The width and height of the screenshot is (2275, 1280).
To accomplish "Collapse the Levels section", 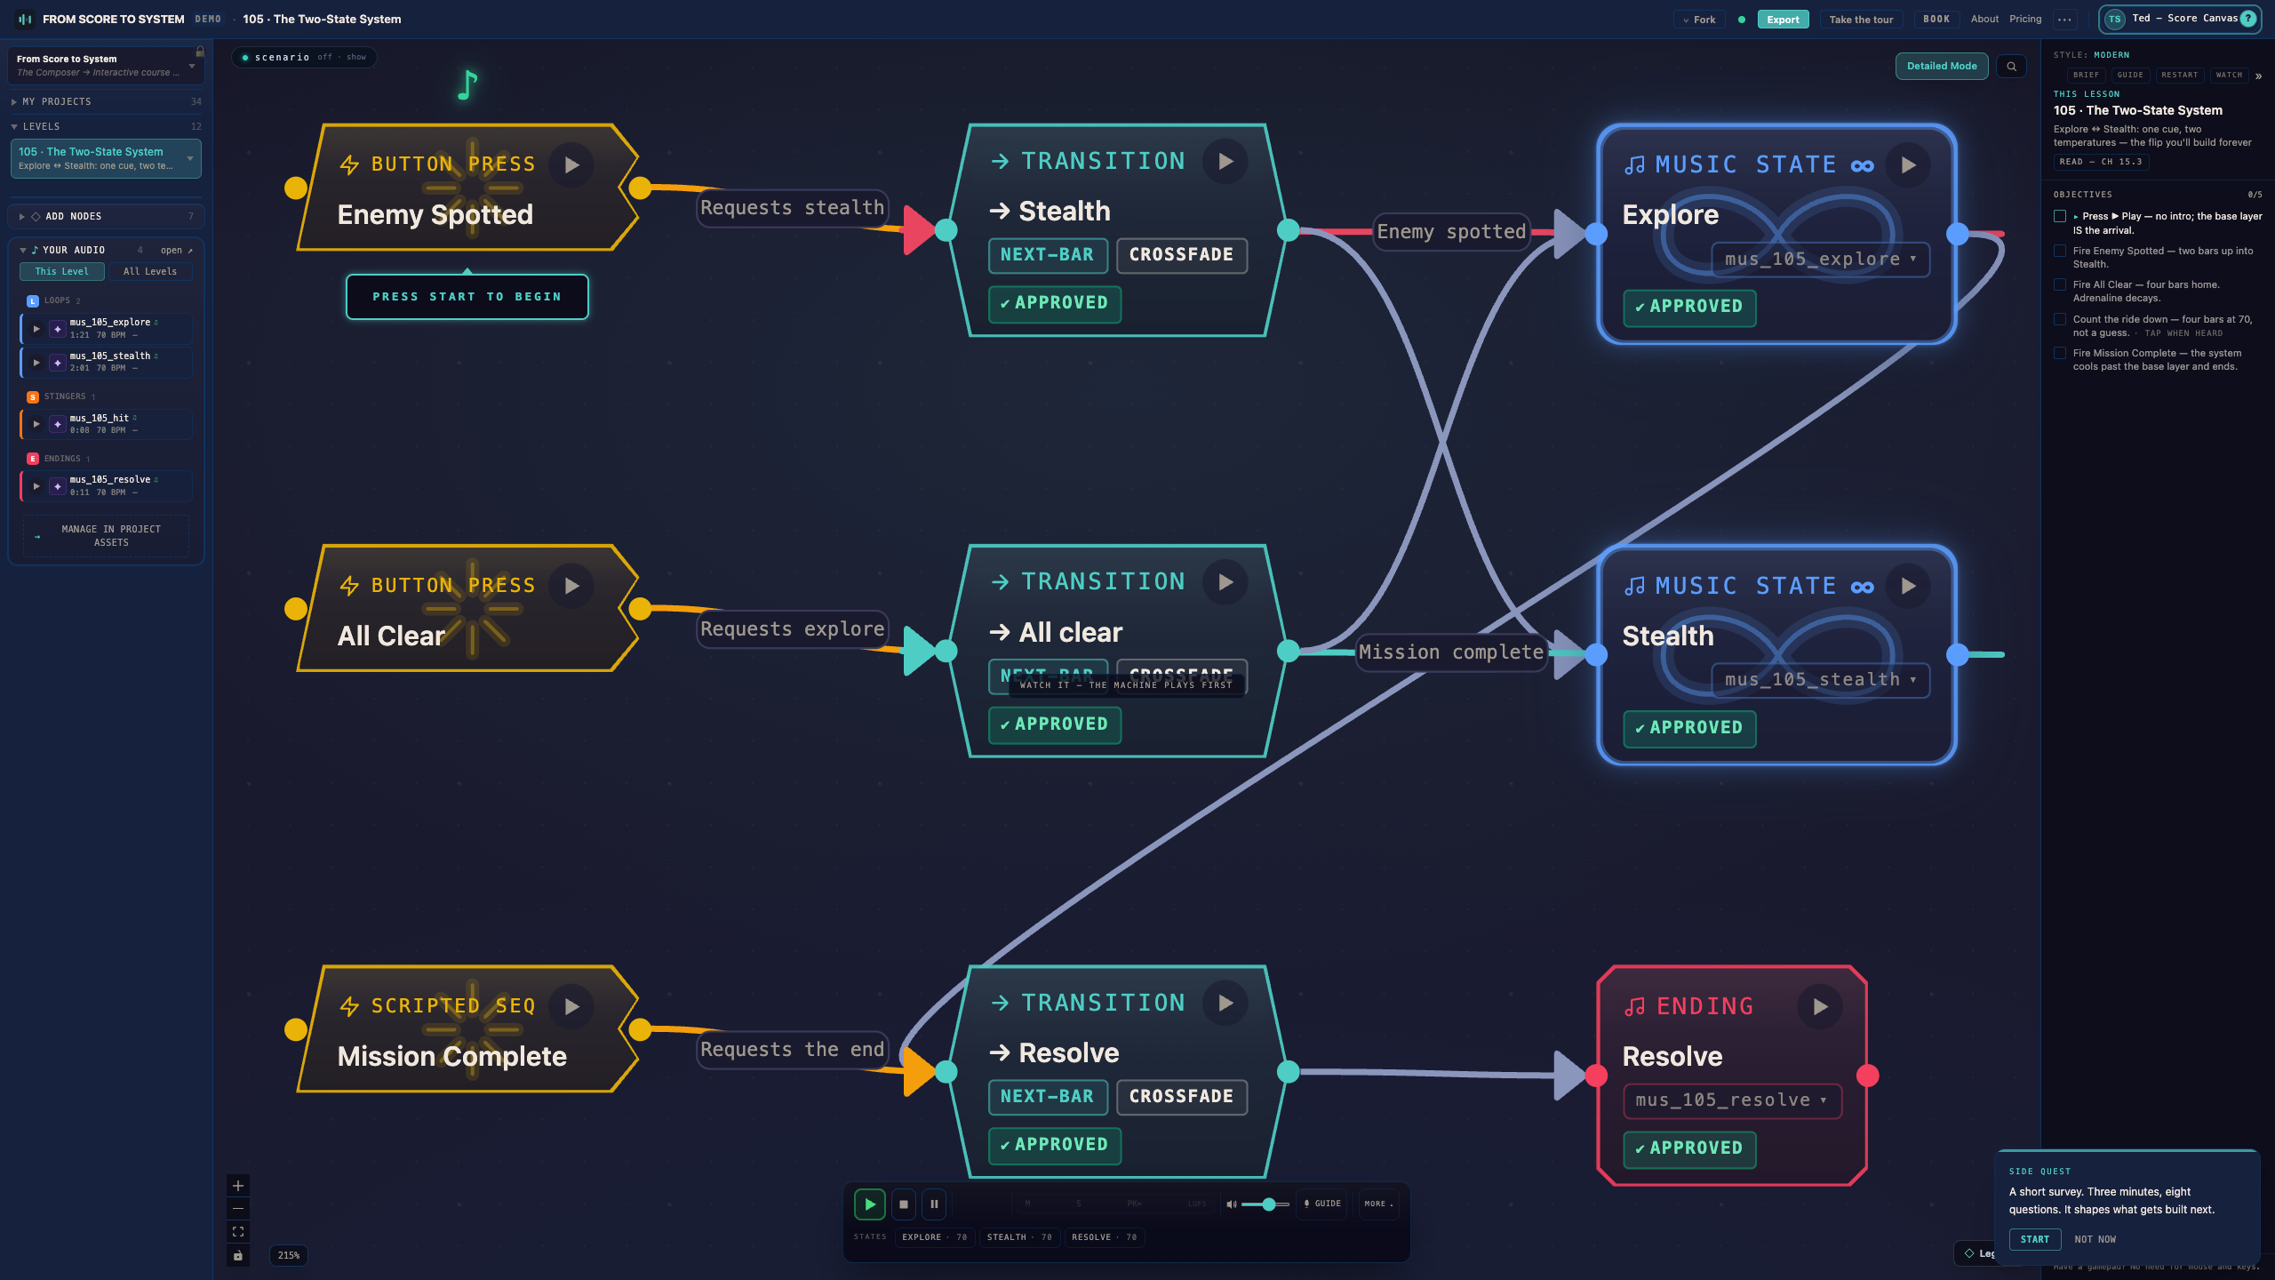I will point(106,127).
